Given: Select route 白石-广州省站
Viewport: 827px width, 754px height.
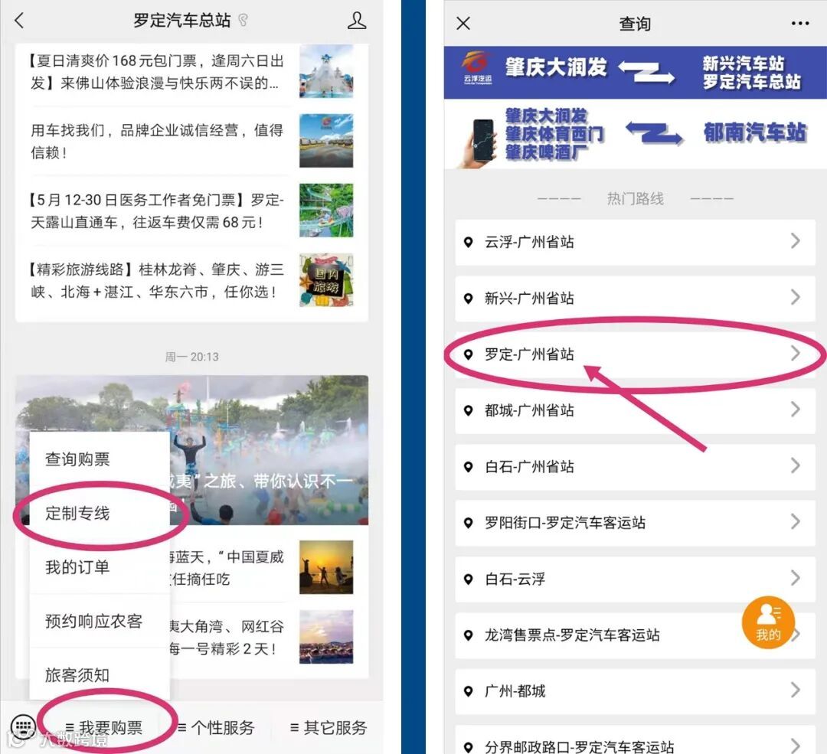Looking at the screenshot, I should pyautogui.click(x=635, y=467).
